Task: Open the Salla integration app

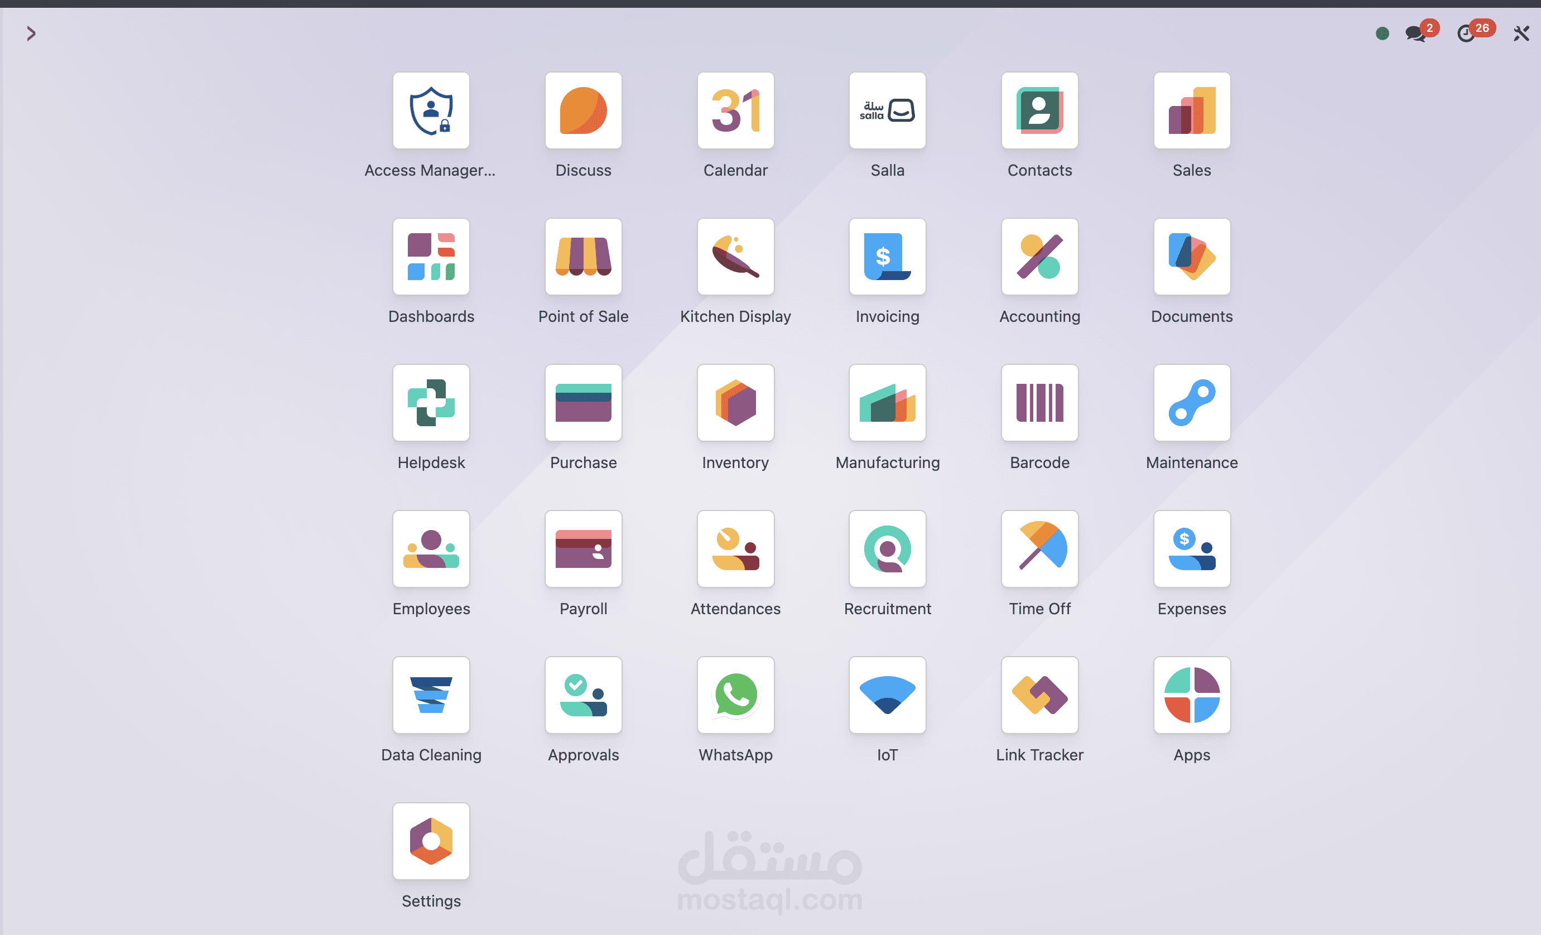Action: tap(887, 110)
